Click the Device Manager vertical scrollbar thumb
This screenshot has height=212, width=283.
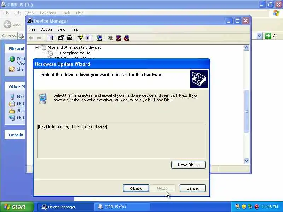246,111
